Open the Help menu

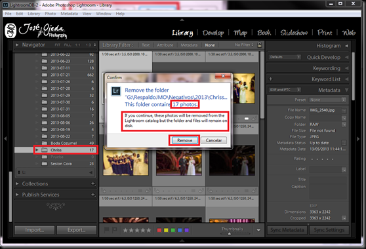click(x=120, y=14)
